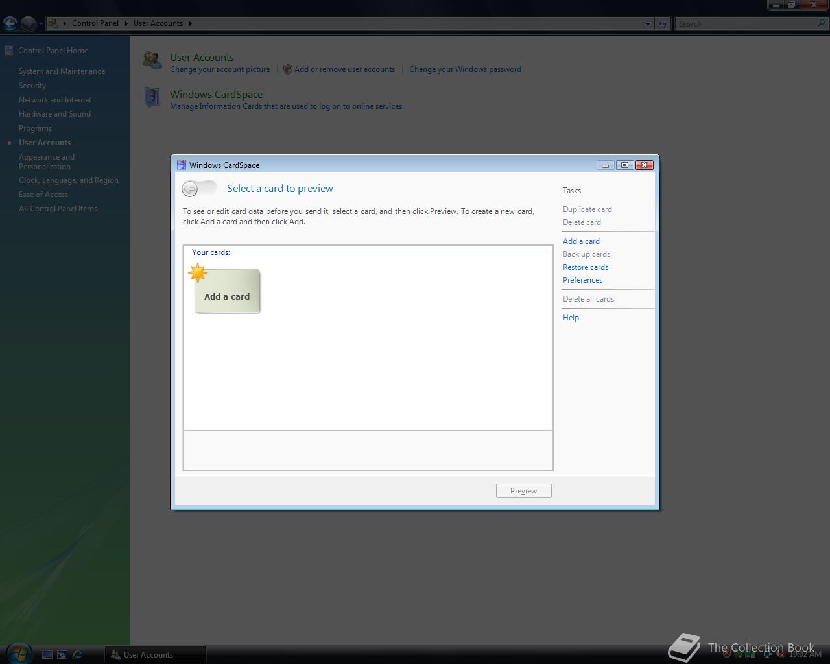Select Network and Internet in sidebar
The height and width of the screenshot is (664, 830).
[x=55, y=100]
